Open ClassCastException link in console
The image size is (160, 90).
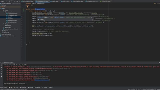tap(35, 67)
